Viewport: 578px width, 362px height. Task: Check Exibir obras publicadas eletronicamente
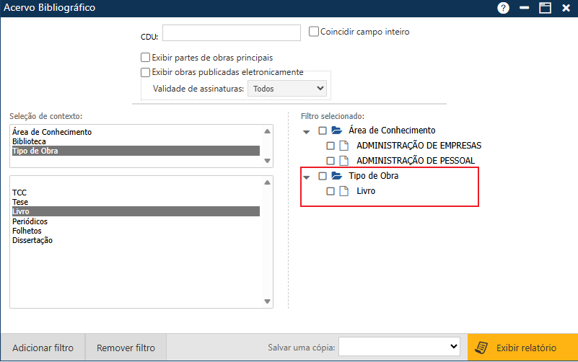click(x=146, y=72)
